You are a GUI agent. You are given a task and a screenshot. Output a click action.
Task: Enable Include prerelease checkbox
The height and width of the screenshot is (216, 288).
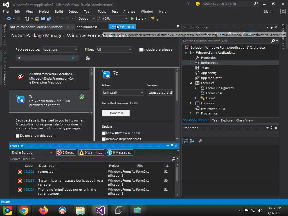coord(141,49)
